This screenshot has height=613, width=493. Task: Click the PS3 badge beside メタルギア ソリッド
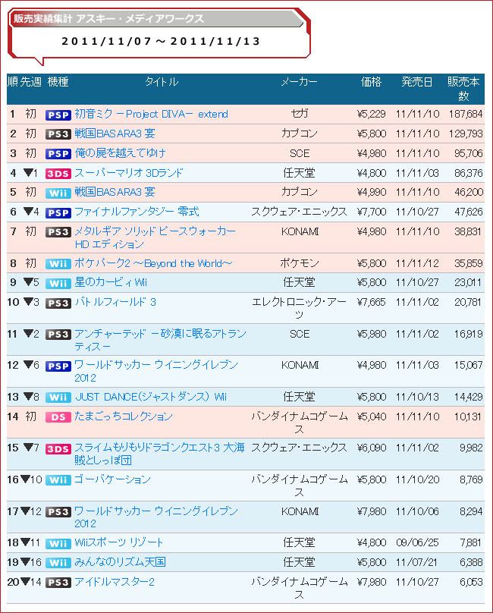(58, 232)
